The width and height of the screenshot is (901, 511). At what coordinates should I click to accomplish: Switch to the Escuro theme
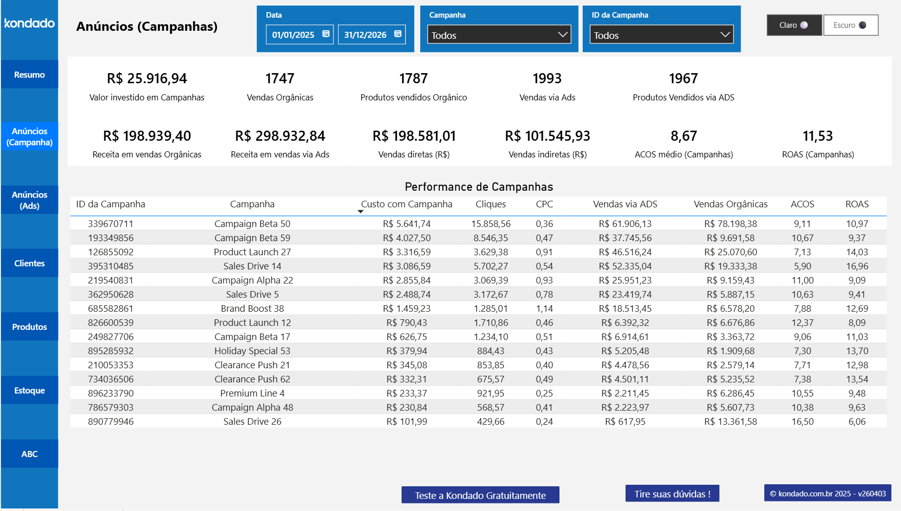(x=851, y=25)
